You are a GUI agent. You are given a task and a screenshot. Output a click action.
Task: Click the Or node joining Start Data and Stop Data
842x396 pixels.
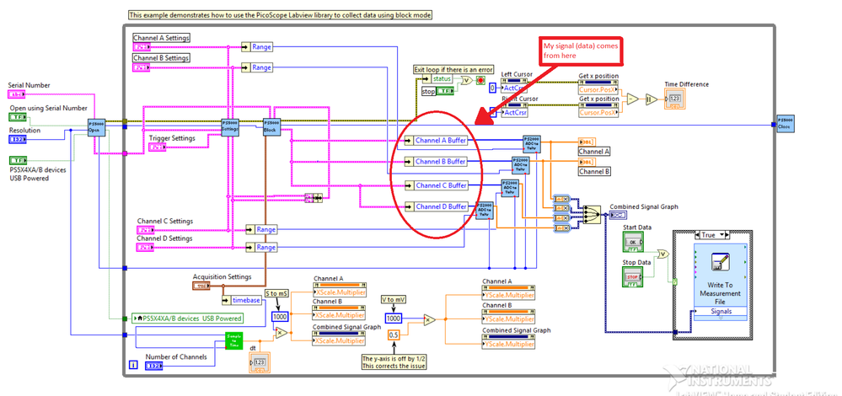(663, 254)
